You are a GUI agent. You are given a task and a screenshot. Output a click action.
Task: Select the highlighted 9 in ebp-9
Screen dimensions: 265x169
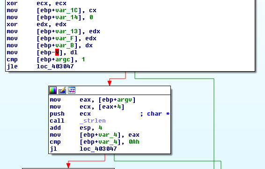coord(57,52)
